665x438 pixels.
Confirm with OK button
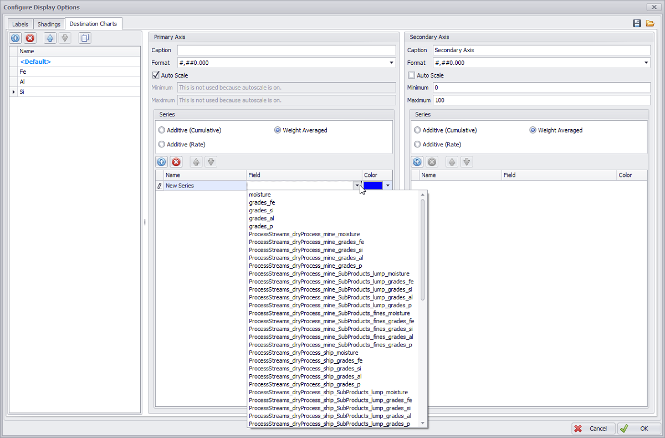click(x=639, y=429)
